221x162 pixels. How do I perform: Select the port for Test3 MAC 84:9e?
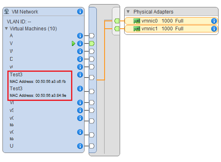coord(92,91)
